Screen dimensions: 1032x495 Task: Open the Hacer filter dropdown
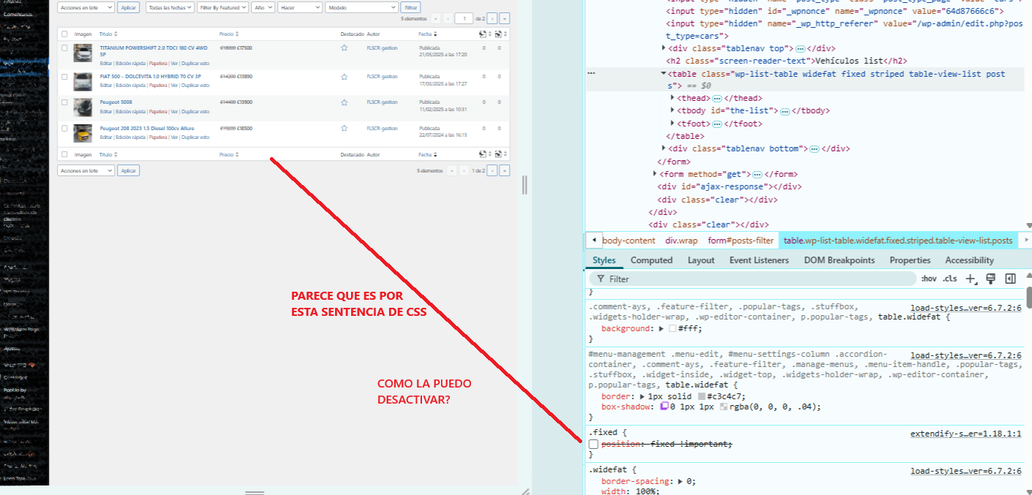[300, 7]
